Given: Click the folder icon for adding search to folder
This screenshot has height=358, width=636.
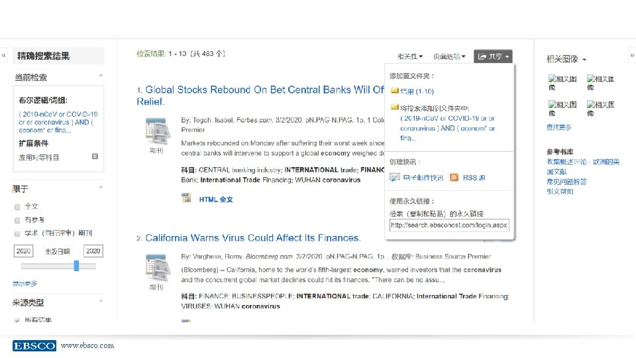Looking at the screenshot, I should click(x=395, y=107).
